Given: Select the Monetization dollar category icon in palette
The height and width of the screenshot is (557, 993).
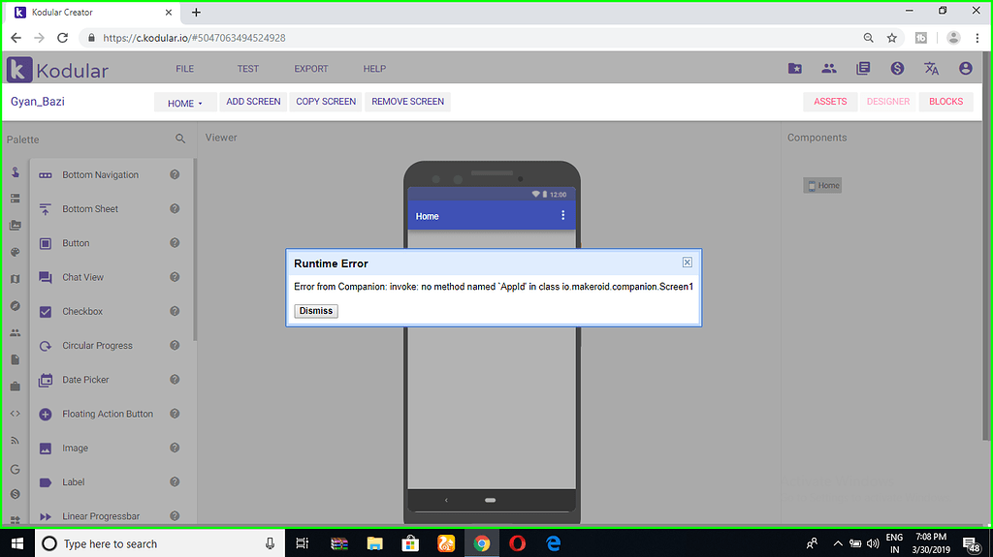Looking at the screenshot, I should [x=16, y=494].
